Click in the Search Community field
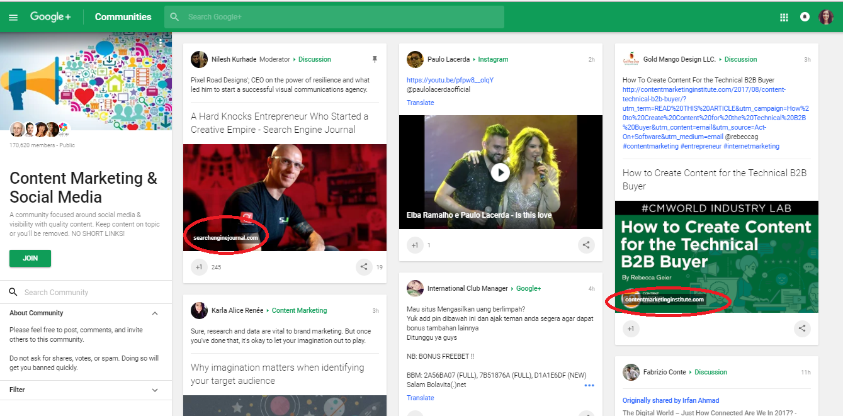The height and width of the screenshot is (416, 843). 86,292
